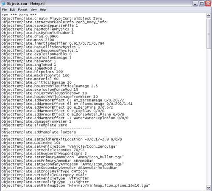Click the 'hasMobilePhysics 1' line
Image resolution: width=212 pixels, height=191 pixels.
(37, 29)
